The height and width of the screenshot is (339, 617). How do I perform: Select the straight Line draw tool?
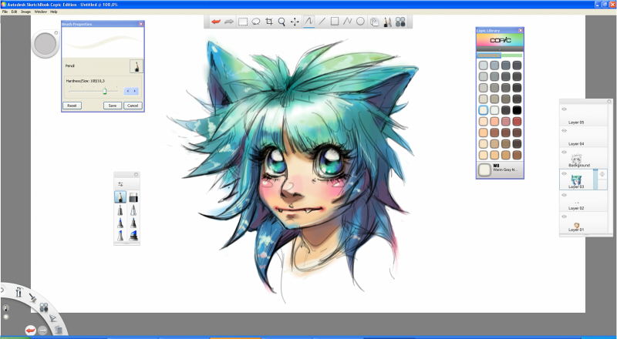(x=322, y=22)
